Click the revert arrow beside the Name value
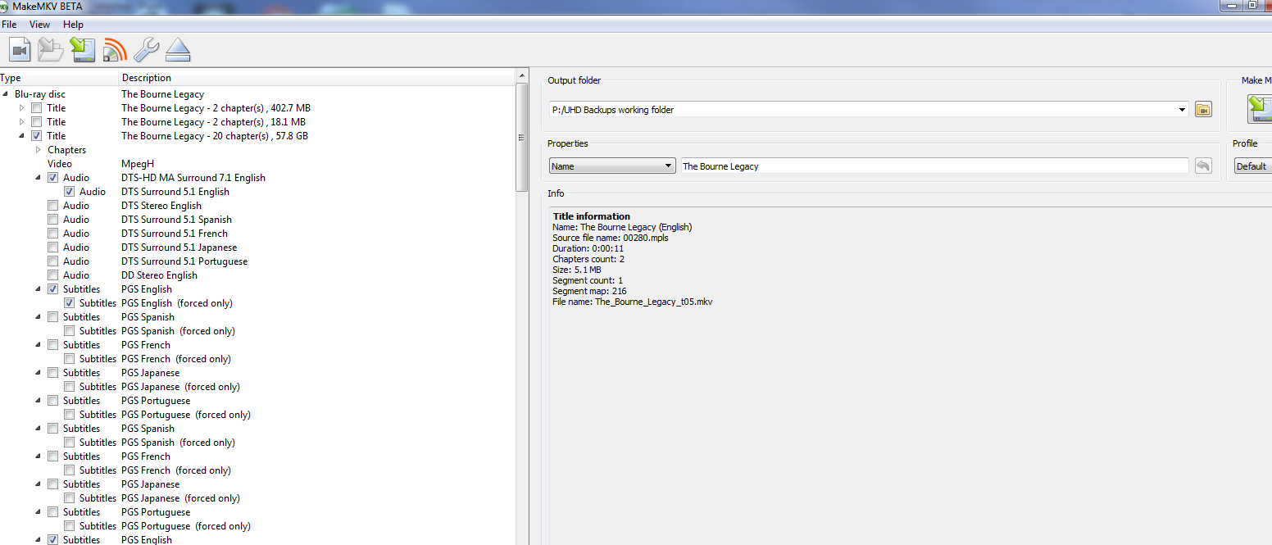1272x545 pixels. 1203,166
